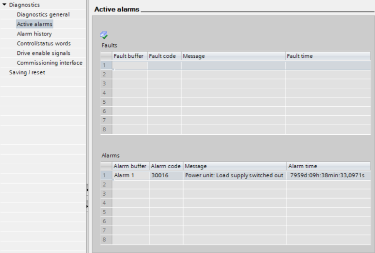Click Alarm code column header

coord(166,166)
